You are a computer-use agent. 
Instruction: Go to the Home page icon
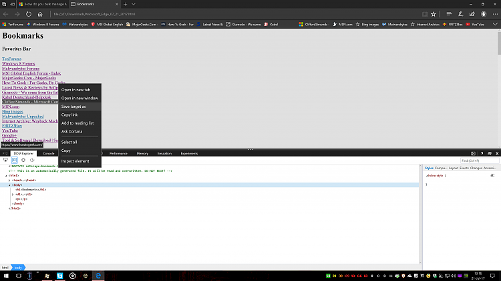40,14
